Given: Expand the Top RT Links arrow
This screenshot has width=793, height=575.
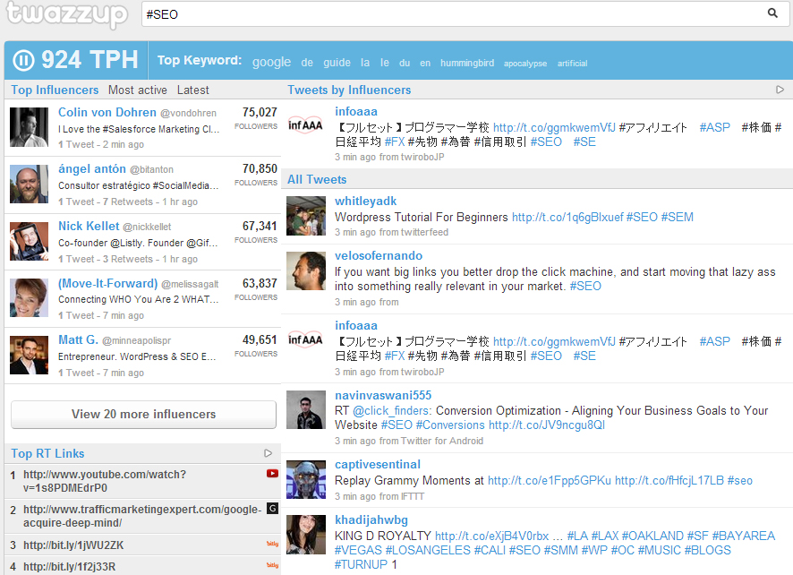Looking at the screenshot, I should [268, 453].
